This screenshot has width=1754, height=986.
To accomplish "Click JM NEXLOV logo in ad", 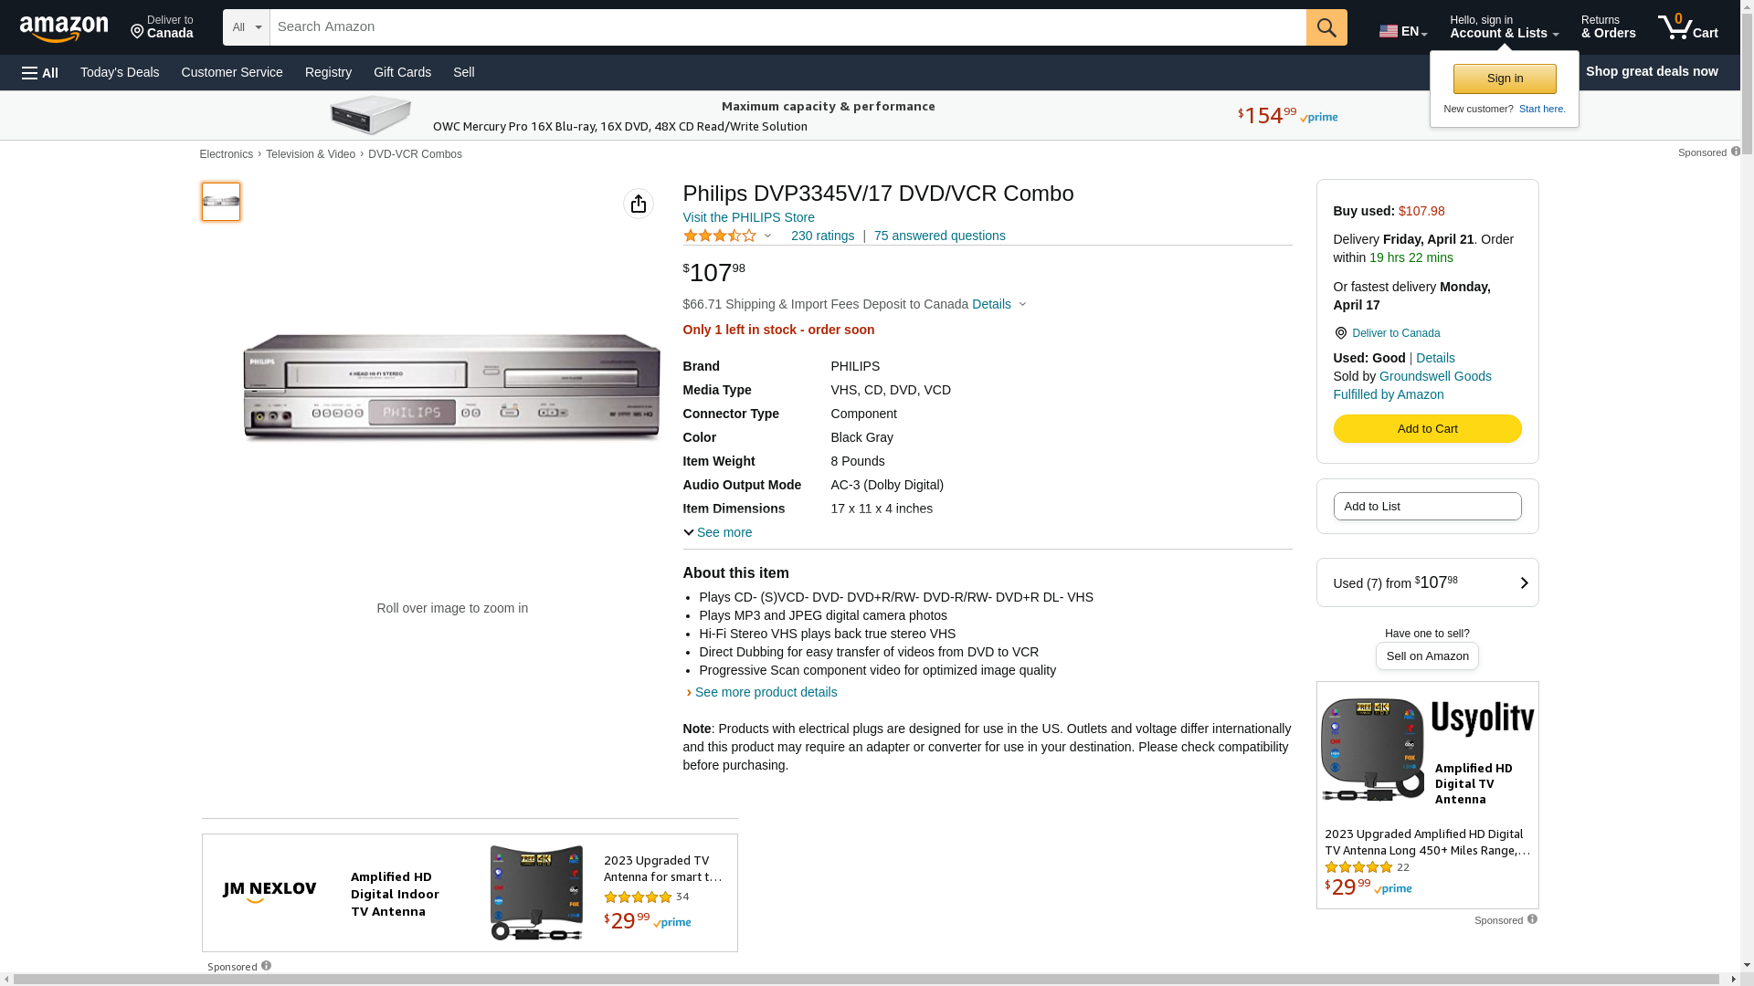I will click(x=269, y=891).
